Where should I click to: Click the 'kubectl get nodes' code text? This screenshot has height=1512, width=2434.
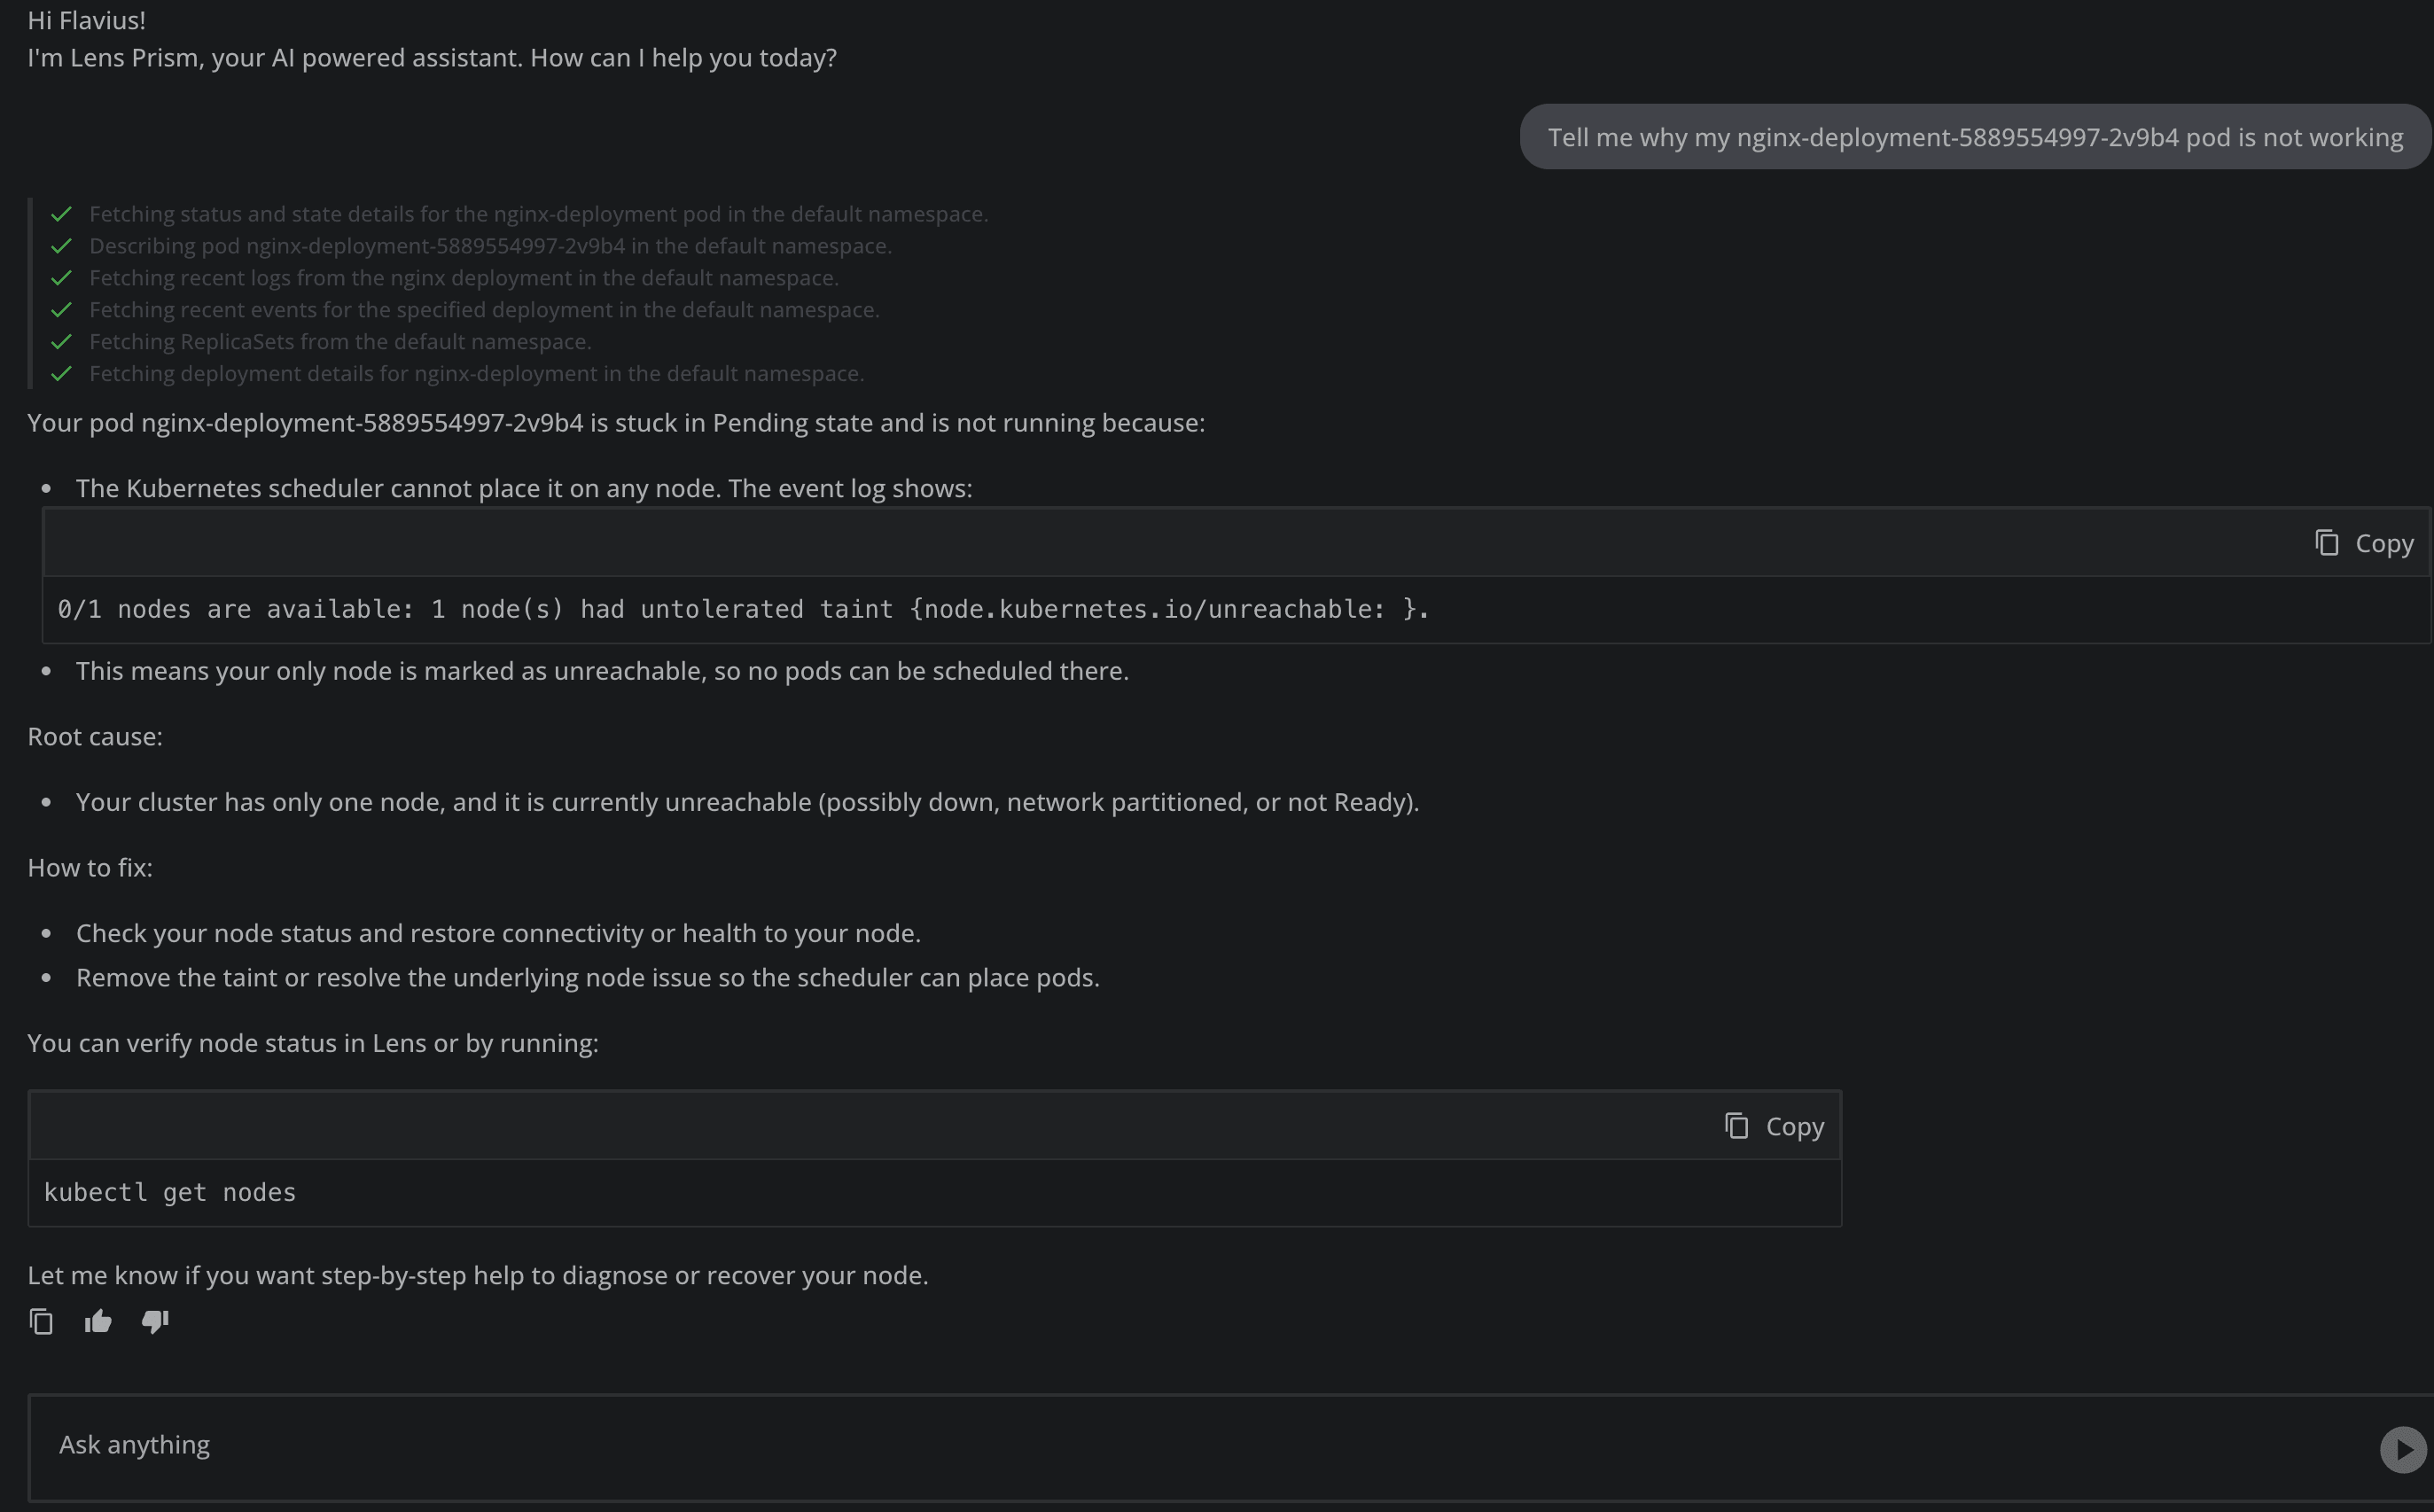[170, 1192]
